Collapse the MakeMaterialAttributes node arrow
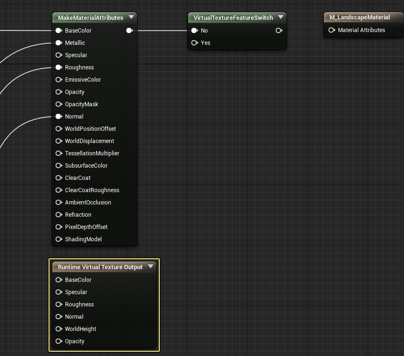The image size is (404, 356). [132, 17]
